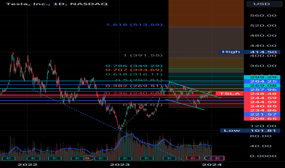Select the orange S split marker
This screenshot has width=285, height=168.
point(87,158)
